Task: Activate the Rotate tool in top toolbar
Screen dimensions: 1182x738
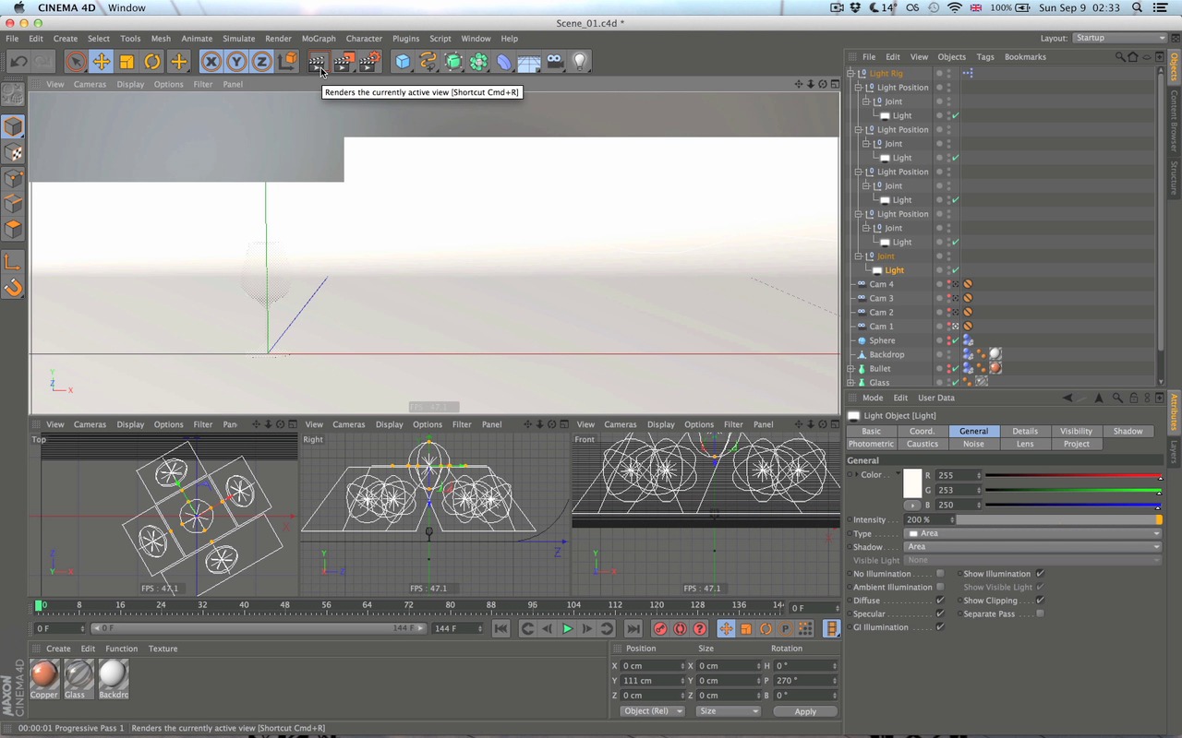Action: click(151, 62)
